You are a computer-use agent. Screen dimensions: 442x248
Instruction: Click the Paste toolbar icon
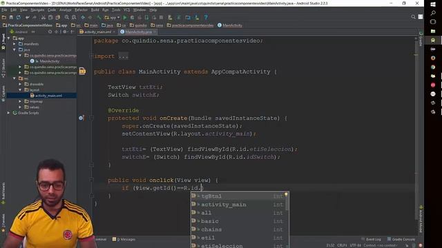pyautogui.click(x=57, y=17)
